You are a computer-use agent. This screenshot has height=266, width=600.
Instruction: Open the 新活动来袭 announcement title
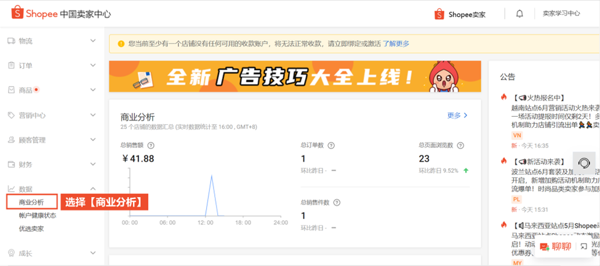pyautogui.click(x=538, y=162)
